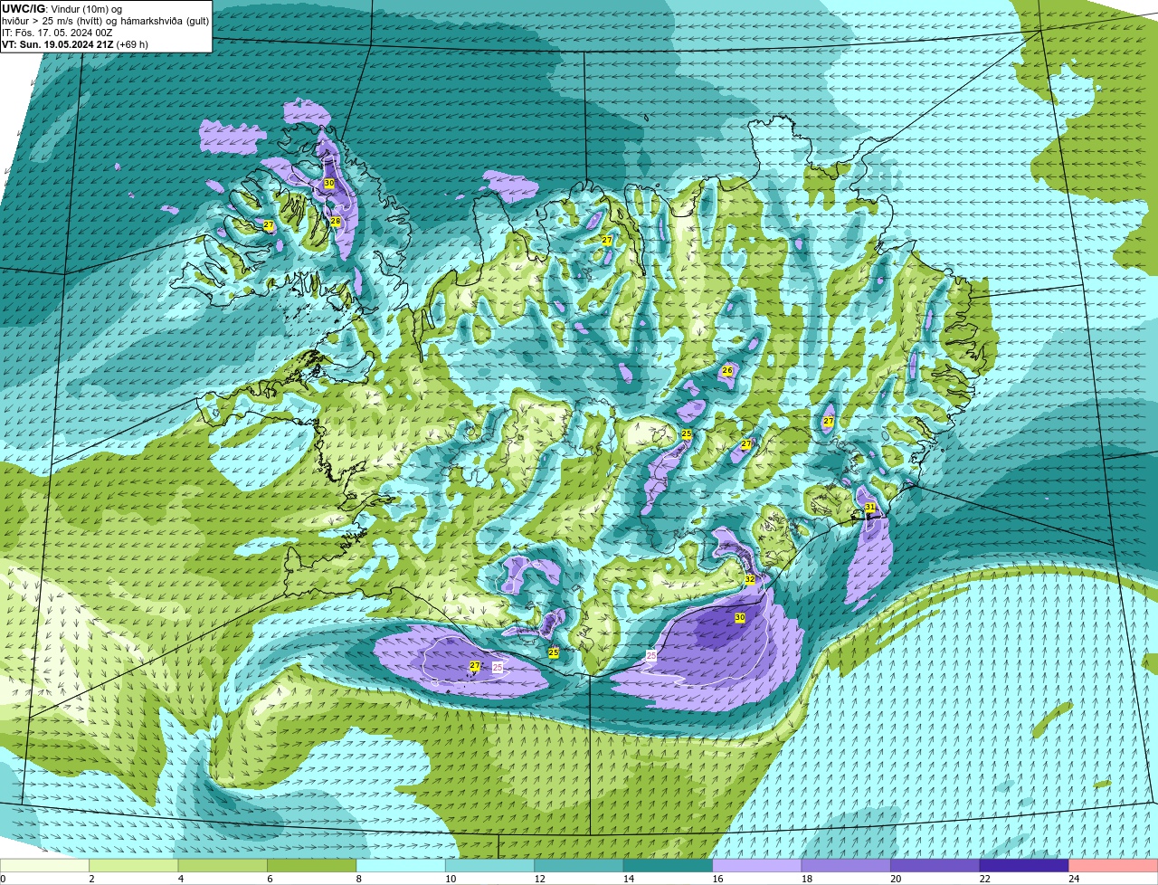Select the turquoise 10–12 legend swatch
Screen dimensions: 1158x885
pyautogui.click(x=490, y=865)
